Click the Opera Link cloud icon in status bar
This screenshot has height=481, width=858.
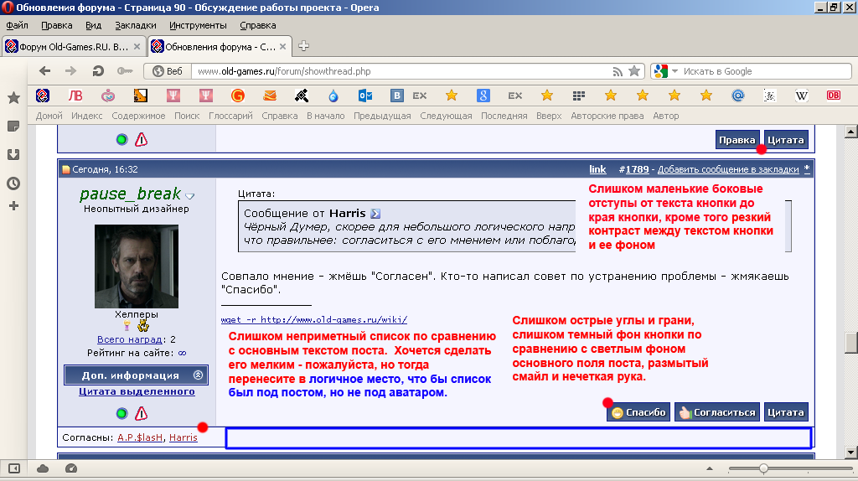click(43, 468)
